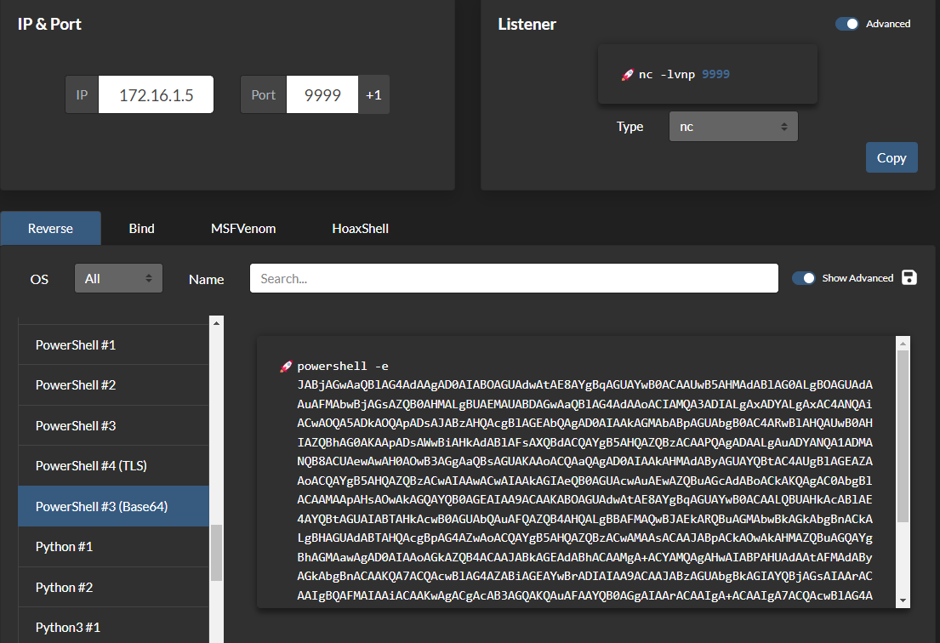Click the rocket icon in the listener command

[627, 75]
